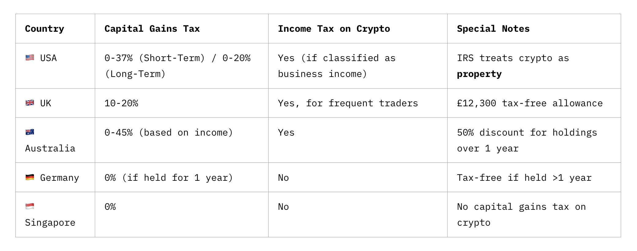
Task: Click the bold word 'property'
Action: pyautogui.click(x=479, y=74)
